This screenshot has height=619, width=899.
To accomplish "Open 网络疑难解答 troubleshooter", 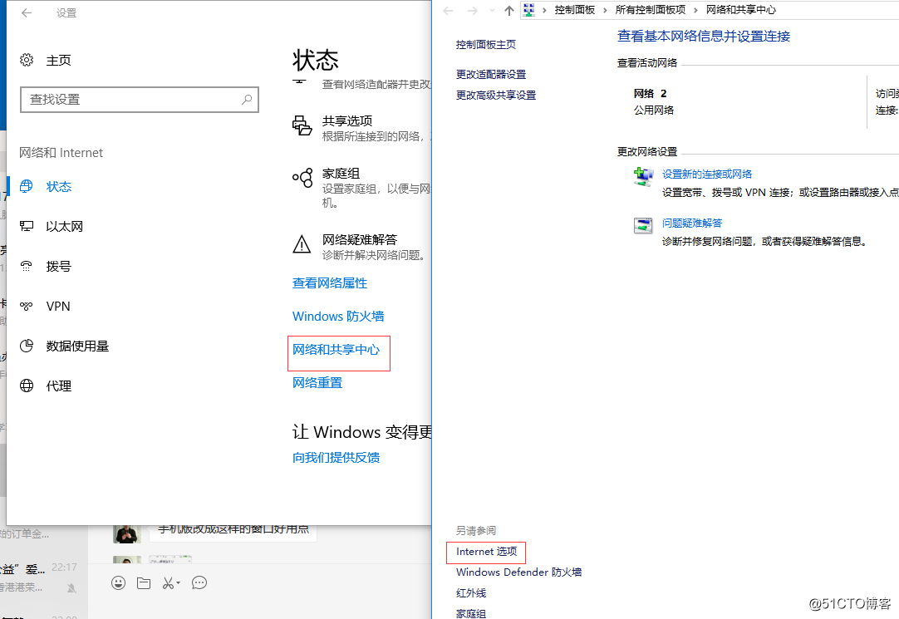I will coord(360,239).
